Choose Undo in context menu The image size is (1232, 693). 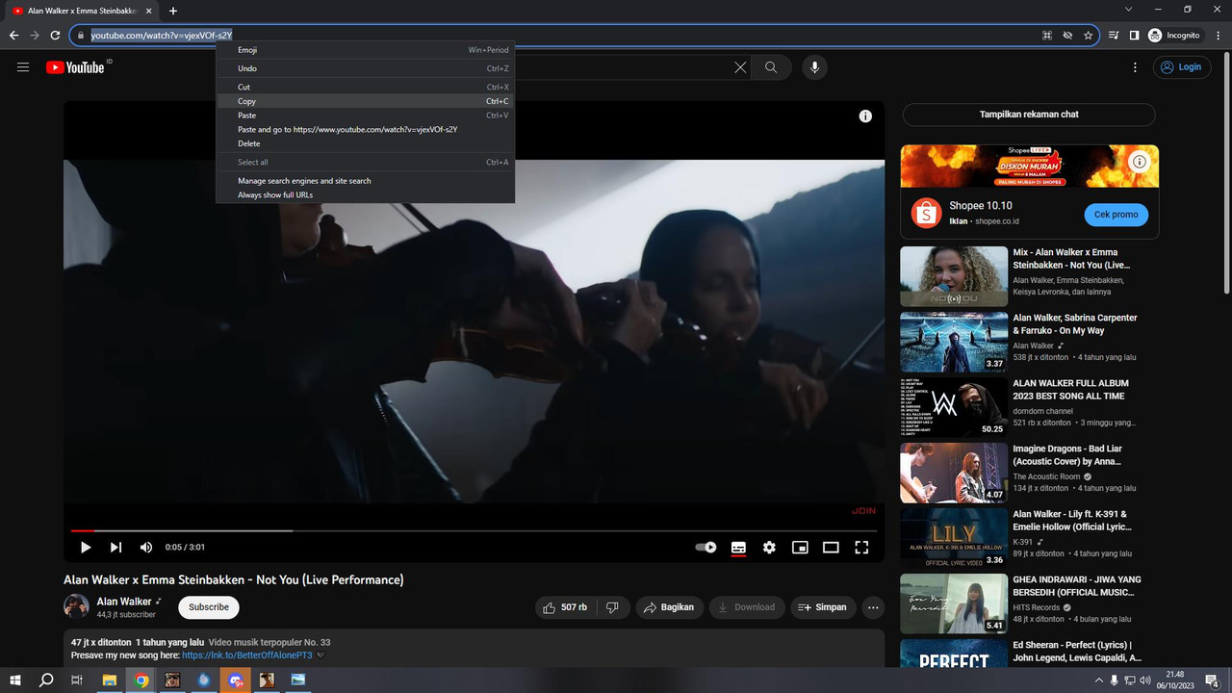click(x=366, y=68)
